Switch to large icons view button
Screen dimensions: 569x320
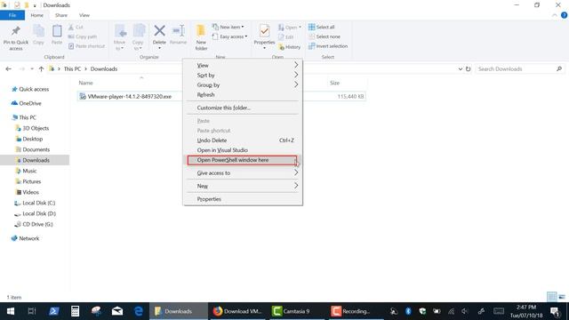562,297
